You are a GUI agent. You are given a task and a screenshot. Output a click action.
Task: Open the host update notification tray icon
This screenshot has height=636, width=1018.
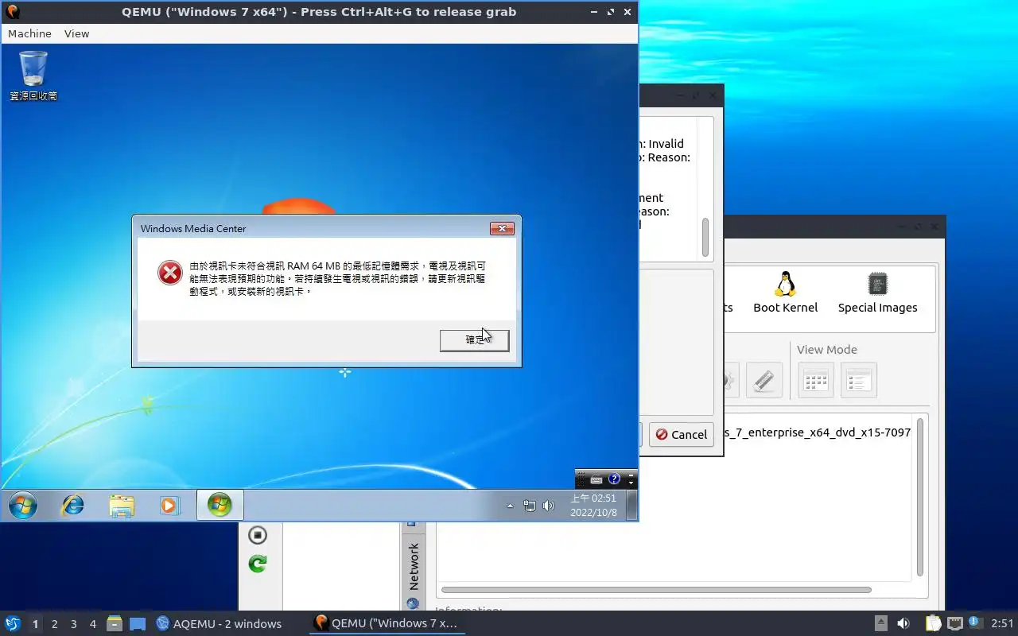pos(976,622)
